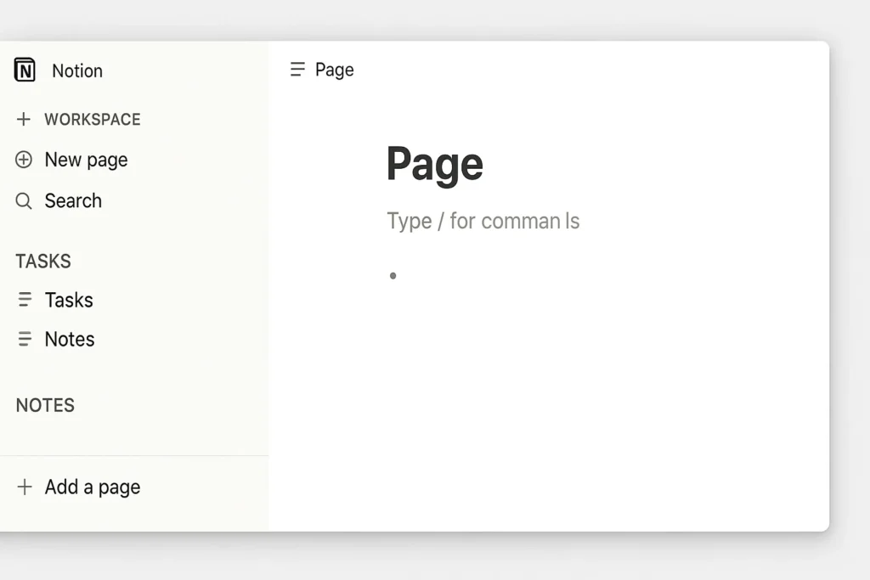Click the Tasks page list icon
This screenshot has width=870, height=580.
tap(25, 300)
